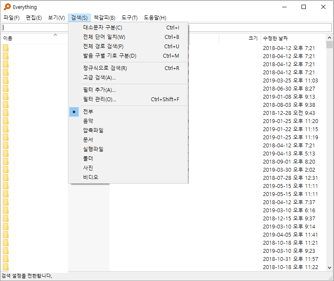The image size is (334, 281).
Task: Click status bar text 검색 설정을 전환합니다.
Action: pyautogui.click(x=27, y=276)
